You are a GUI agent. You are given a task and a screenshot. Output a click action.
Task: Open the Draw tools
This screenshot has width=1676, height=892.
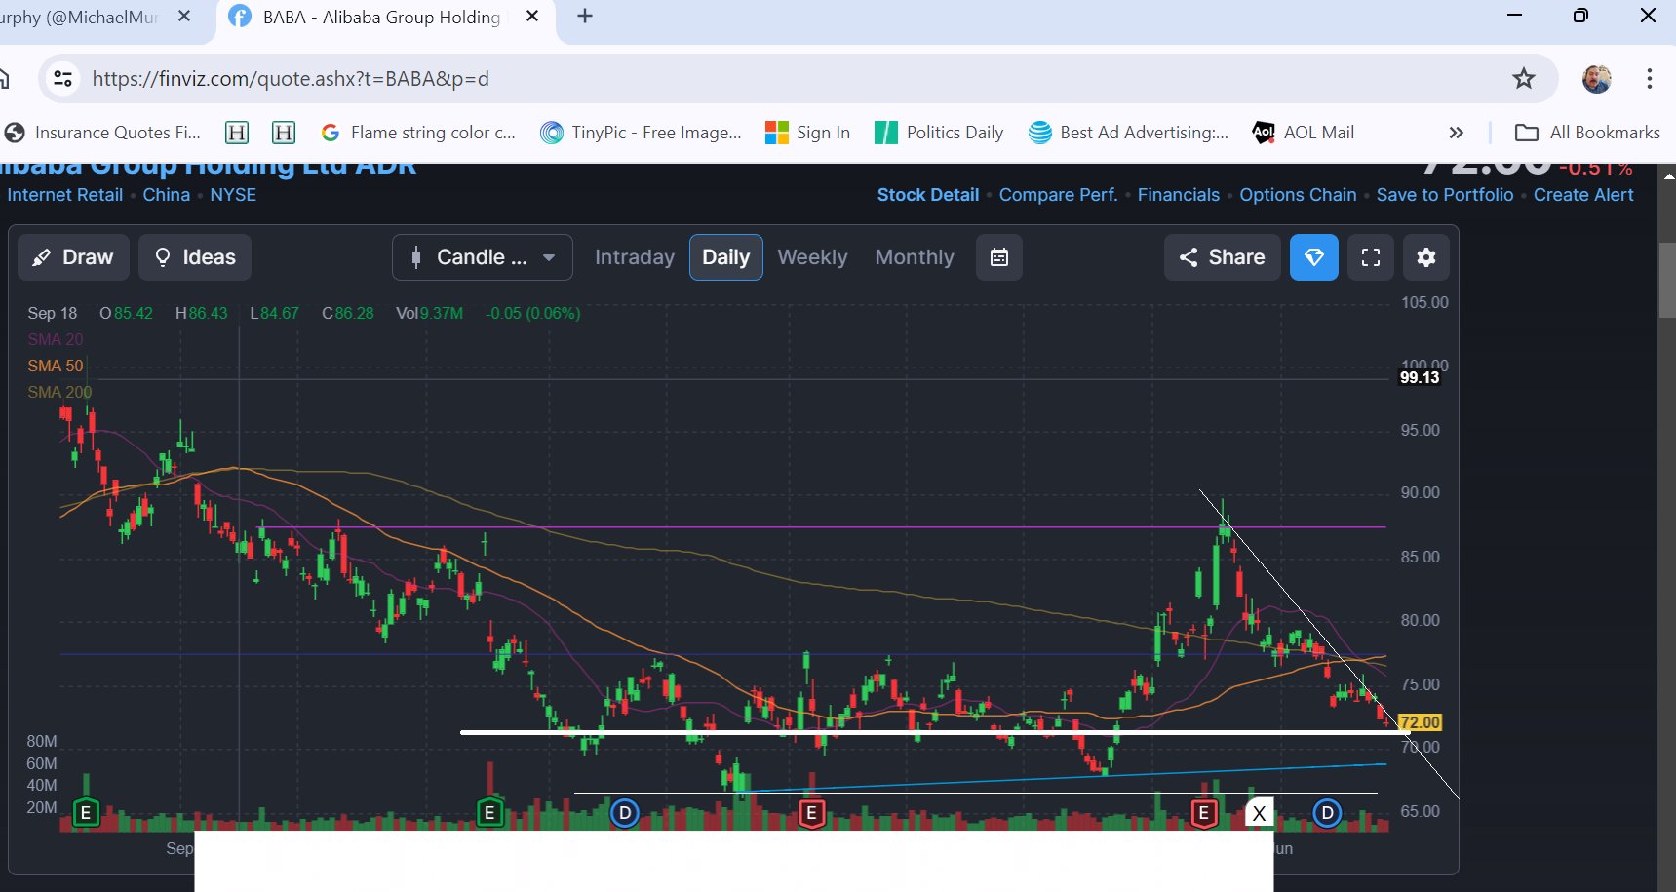tap(73, 257)
